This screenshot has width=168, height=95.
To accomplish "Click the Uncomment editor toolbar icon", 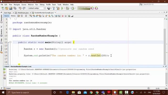I will [72, 16].
